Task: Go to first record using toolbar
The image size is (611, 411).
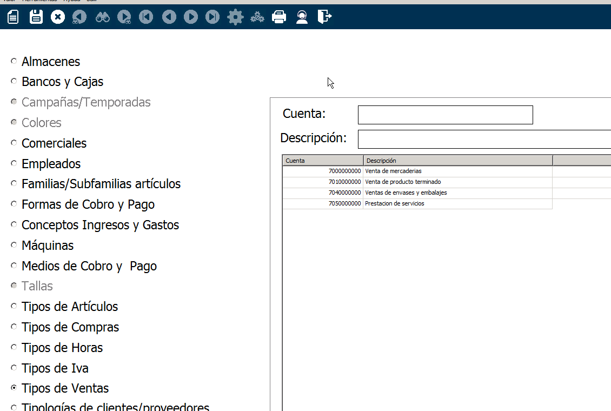Action: [146, 17]
